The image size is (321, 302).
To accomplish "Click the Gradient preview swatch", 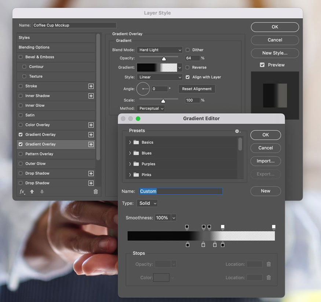I will click(x=157, y=67).
